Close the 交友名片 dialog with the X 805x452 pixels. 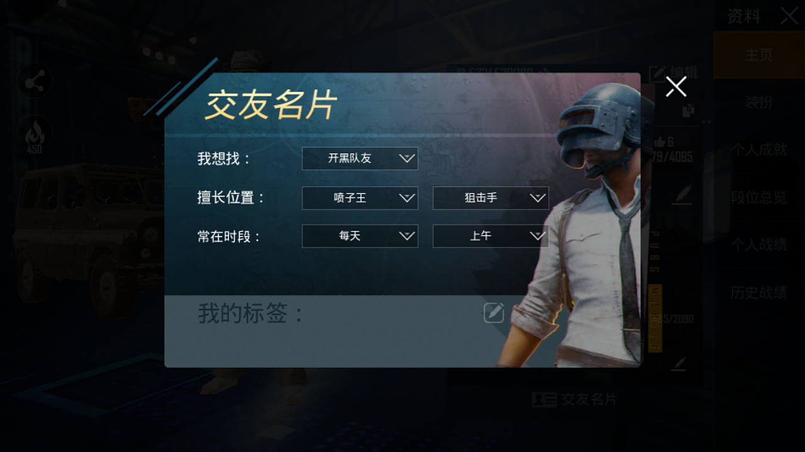point(676,87)
